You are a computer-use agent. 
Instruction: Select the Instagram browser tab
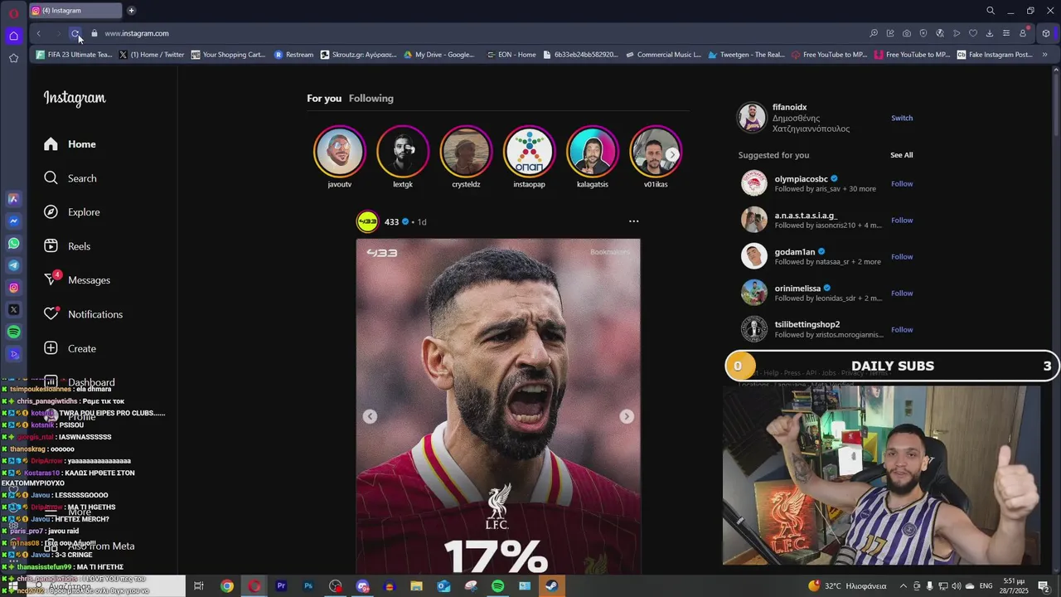pos(75,11)
